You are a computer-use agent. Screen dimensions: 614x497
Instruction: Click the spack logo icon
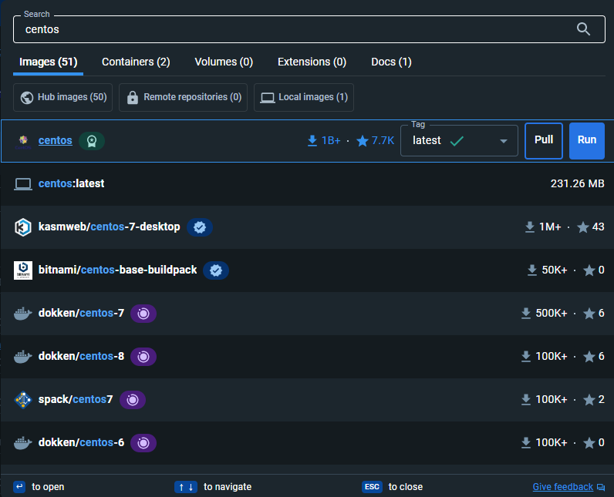[23, 400]
